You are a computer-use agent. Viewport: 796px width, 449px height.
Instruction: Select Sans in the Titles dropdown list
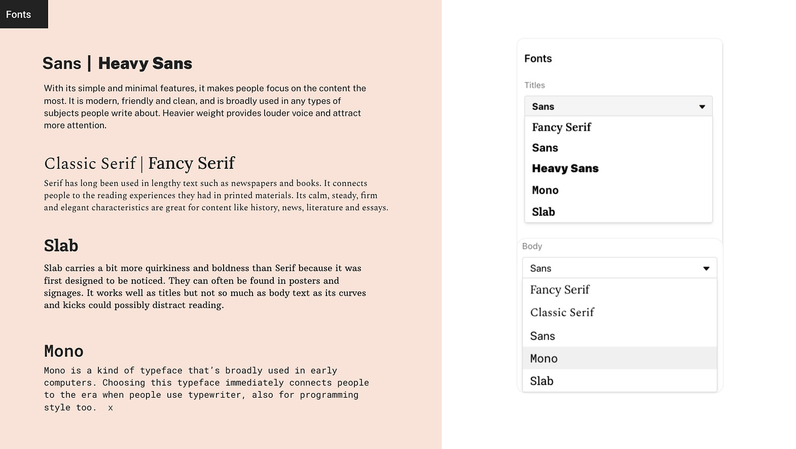(x=545, y=147)
